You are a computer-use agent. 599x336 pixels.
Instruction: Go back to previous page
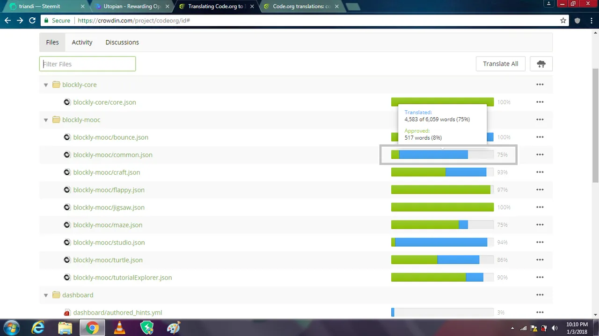[x=7, y=21]
